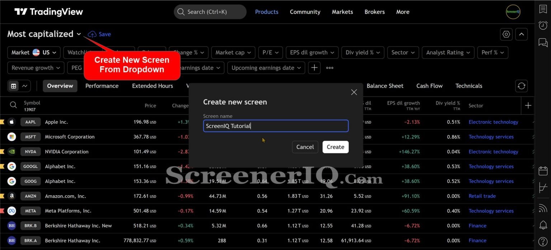Click the refresh screener icon
The height and width of the screenshot is (250, 551).
pyautogui.click(x=521, y=86)
